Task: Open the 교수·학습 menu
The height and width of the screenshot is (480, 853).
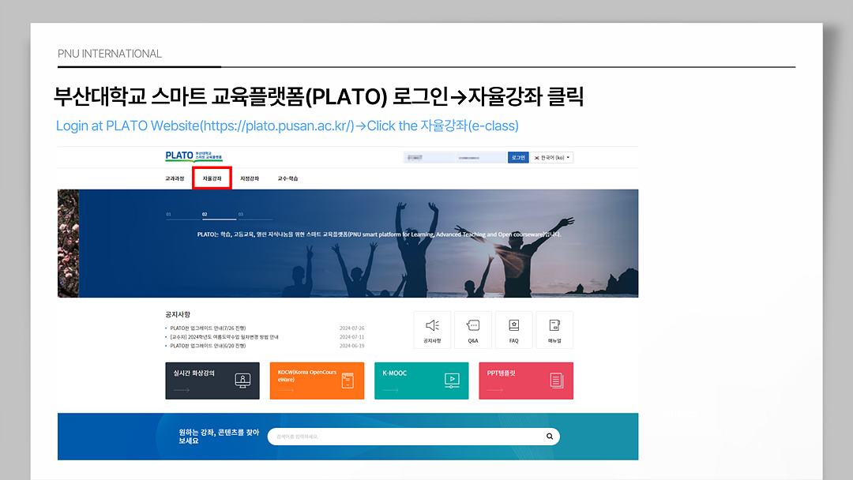Action: [x=287, y=178]
